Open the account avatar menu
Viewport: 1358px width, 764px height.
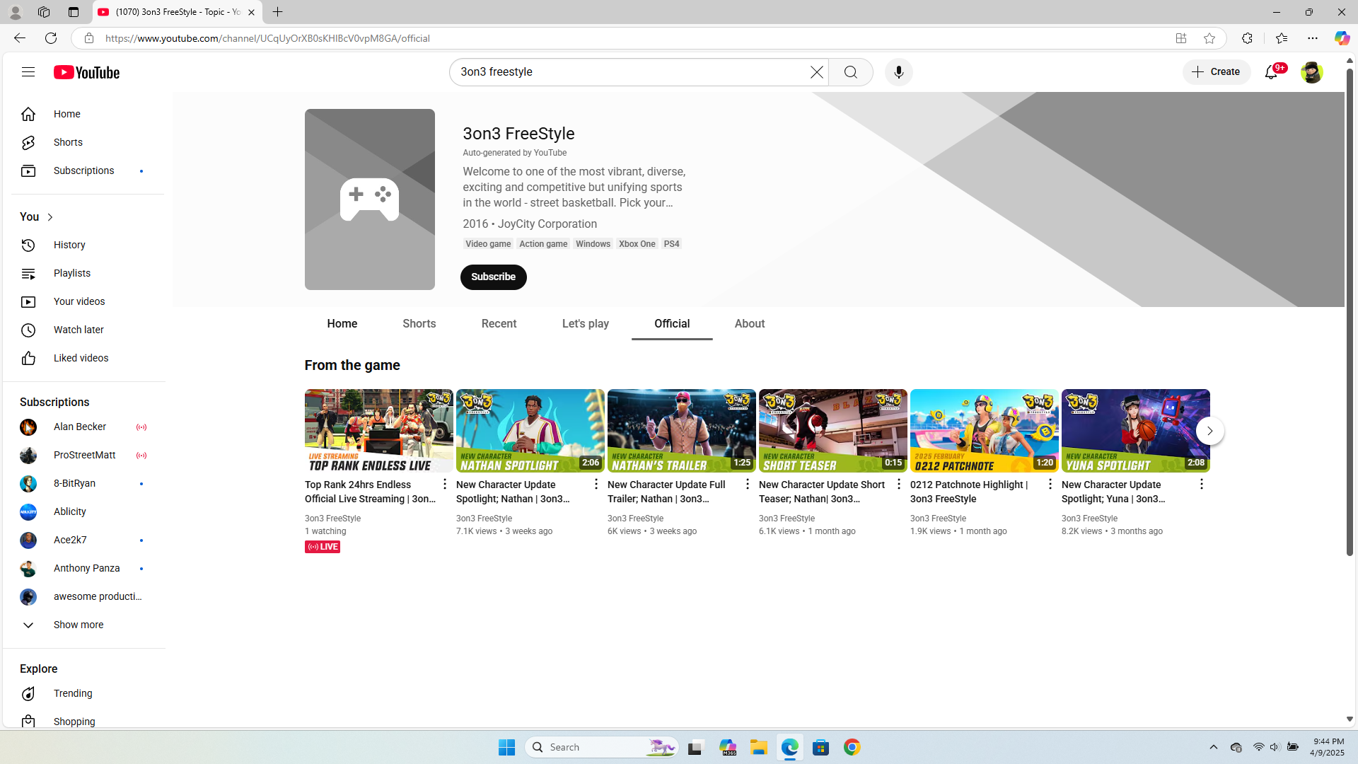1311,72
